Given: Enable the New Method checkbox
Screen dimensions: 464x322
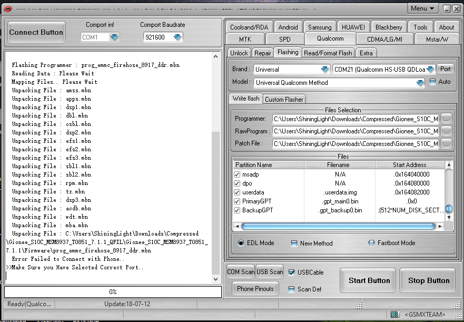Looking at the screenshot, I should click(294, 243).
